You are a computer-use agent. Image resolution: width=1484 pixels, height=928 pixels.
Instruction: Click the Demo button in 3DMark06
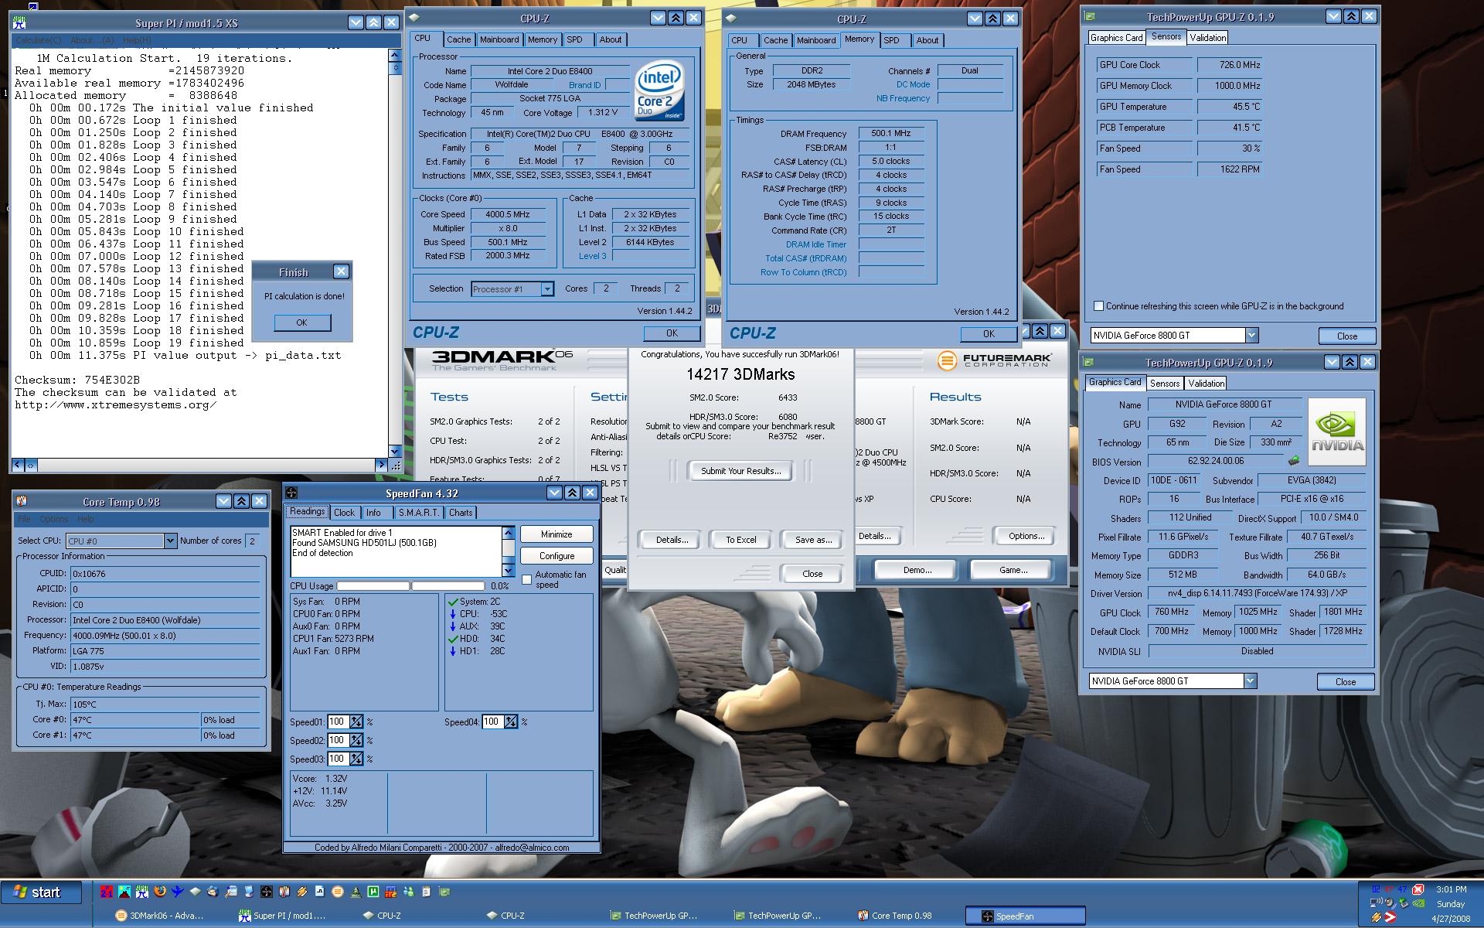click(x=917, y=570)
